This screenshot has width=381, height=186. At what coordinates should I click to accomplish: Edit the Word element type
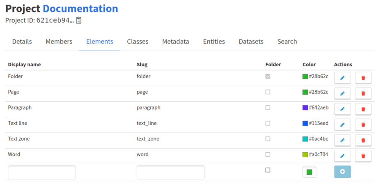coord(342,156)
